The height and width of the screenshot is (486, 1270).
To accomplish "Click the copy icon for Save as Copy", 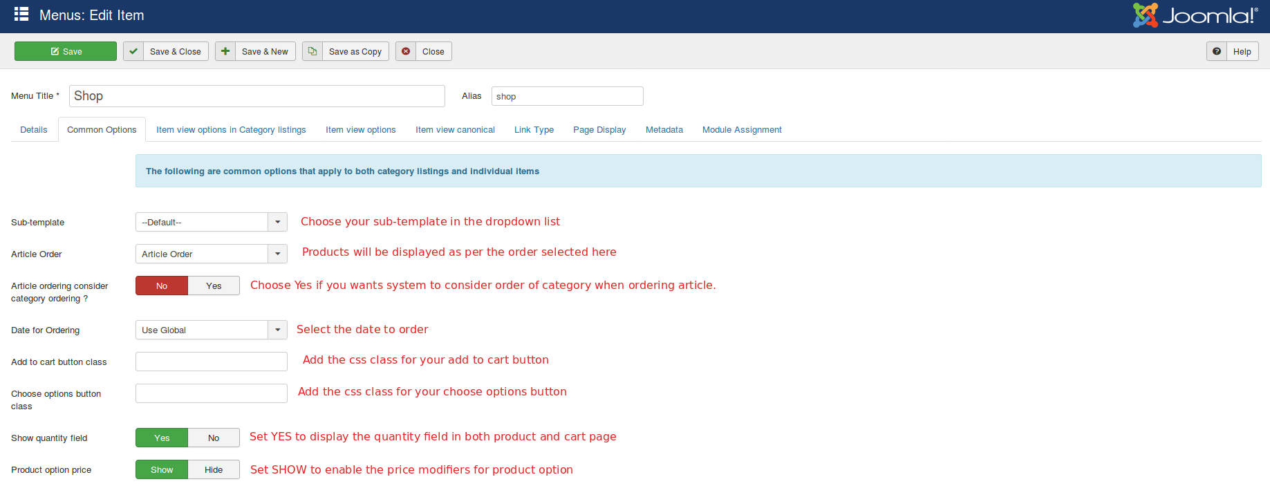I will click(312, 51).
